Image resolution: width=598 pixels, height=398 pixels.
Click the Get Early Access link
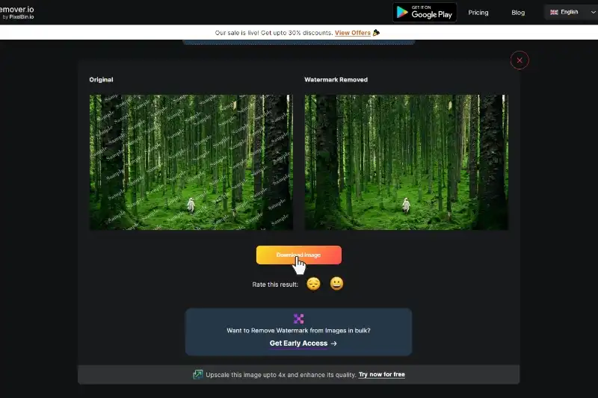pyautogui.click(x=298, y=343)
